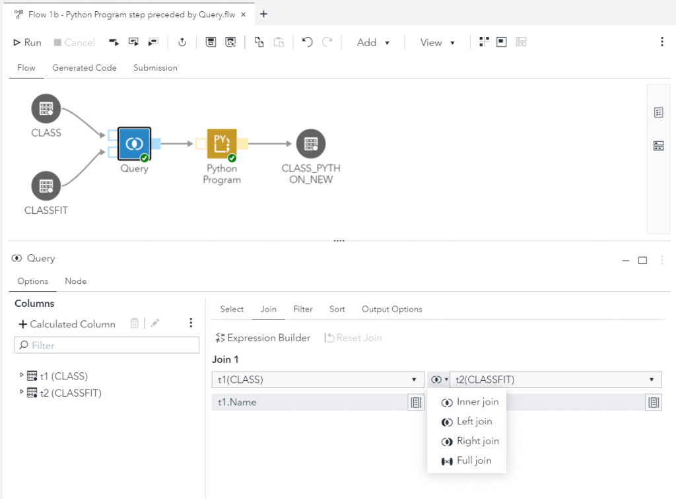Viewport: 676px width, 499px height.
Task: Click the Columns Filter search field
Action: pos(107,345)
